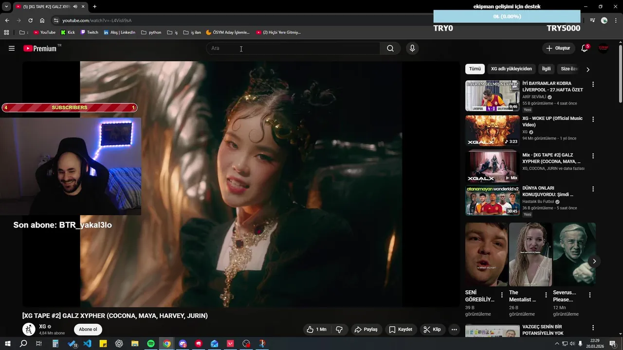Click the search magnifier button
The width and height of the screenshot is (623, 350).
pyautogui.click(x=390, y=48)
